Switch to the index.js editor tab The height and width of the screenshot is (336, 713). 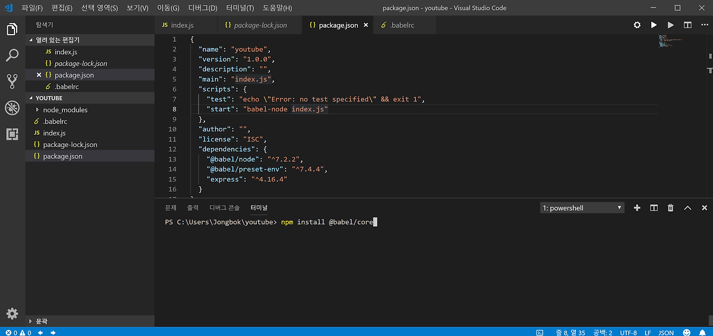[x=185, y=25]
